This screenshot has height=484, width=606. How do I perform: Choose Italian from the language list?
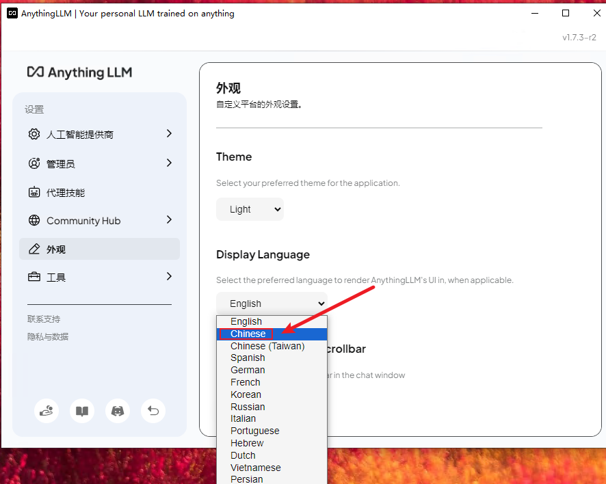[x=272, y=419]
